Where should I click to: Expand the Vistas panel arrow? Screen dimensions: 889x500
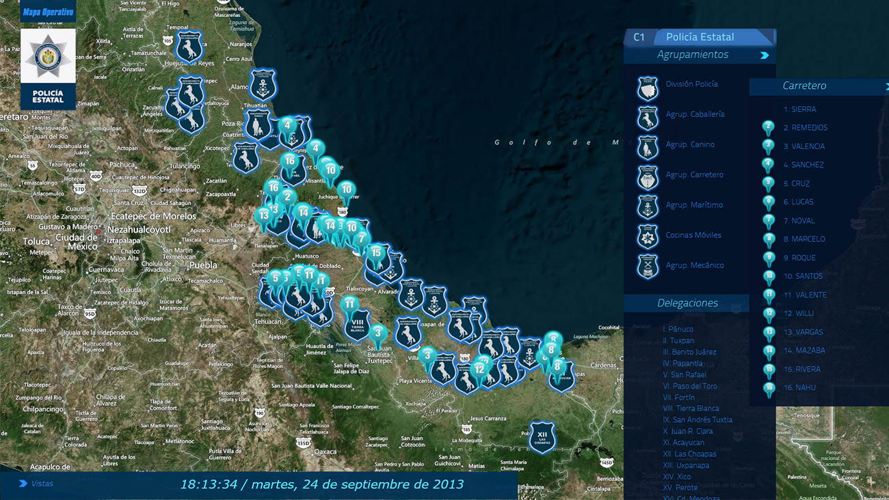click(x=23, y=484)
